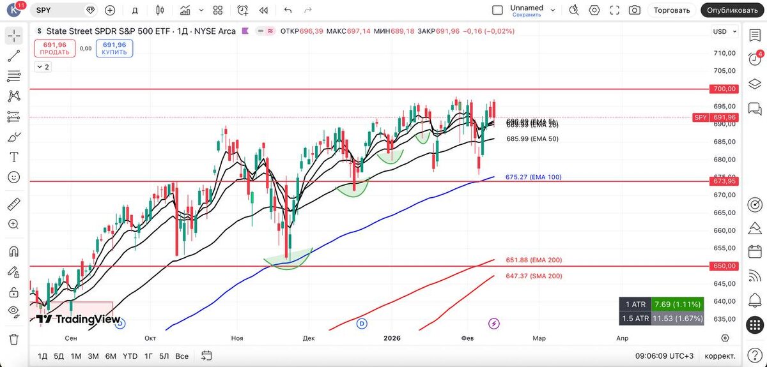This screenshot has width=767, height=367.
Task: Open chart settings hexagon gear icon
Action: click(x=594, y=10)
